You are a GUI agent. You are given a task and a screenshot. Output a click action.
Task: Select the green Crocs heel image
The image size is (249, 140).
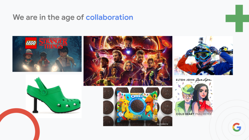pos(54,96)
